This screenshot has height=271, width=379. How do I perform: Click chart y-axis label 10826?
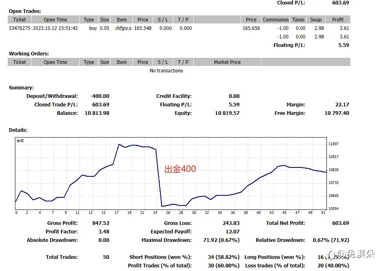[x=333, y=170]
